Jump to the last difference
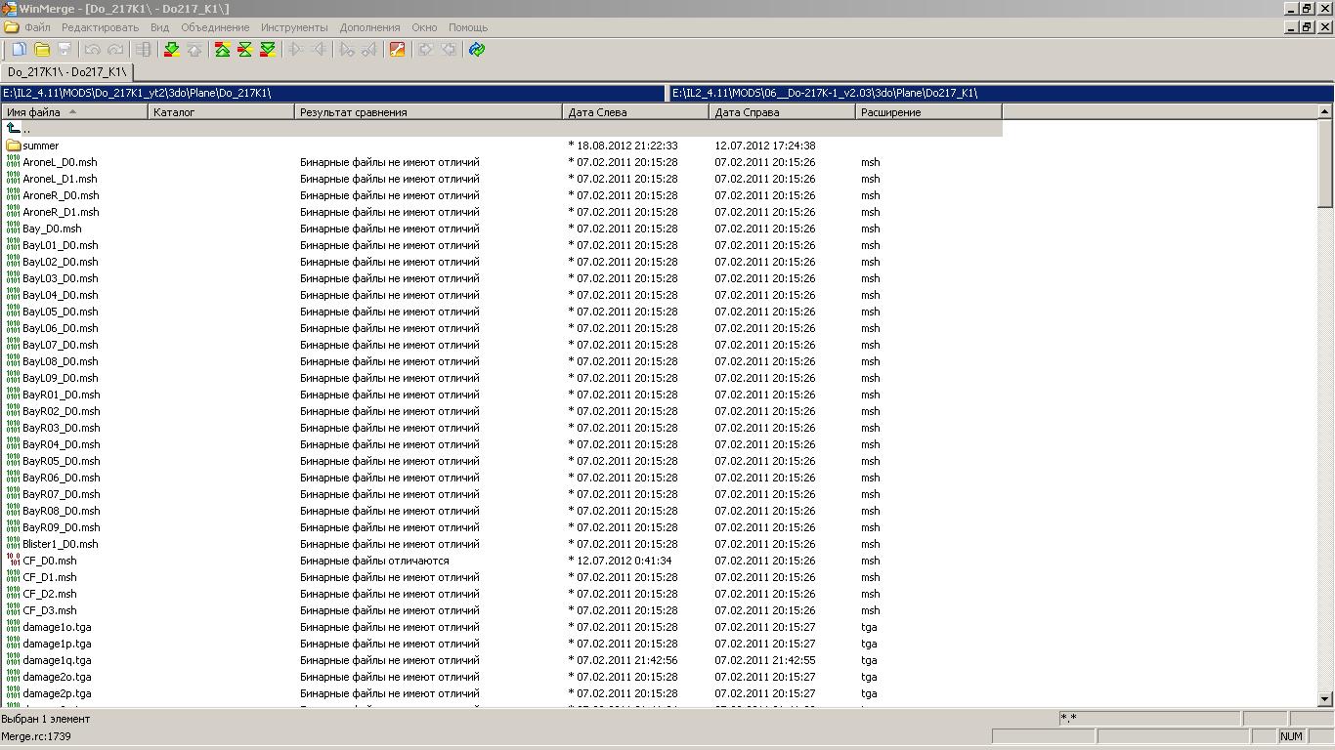Screen dimensions: 1335x750 [267, 50]
